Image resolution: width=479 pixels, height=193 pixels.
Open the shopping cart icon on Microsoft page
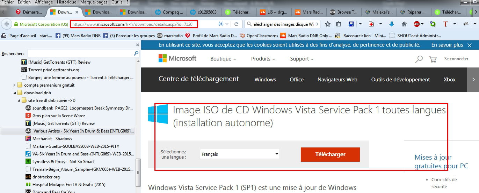pos(433,59)
